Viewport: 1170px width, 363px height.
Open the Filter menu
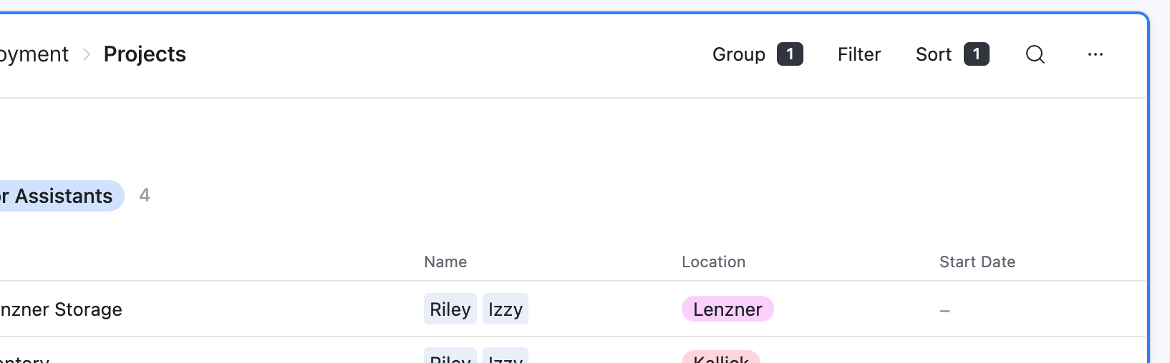coord(859,54)
